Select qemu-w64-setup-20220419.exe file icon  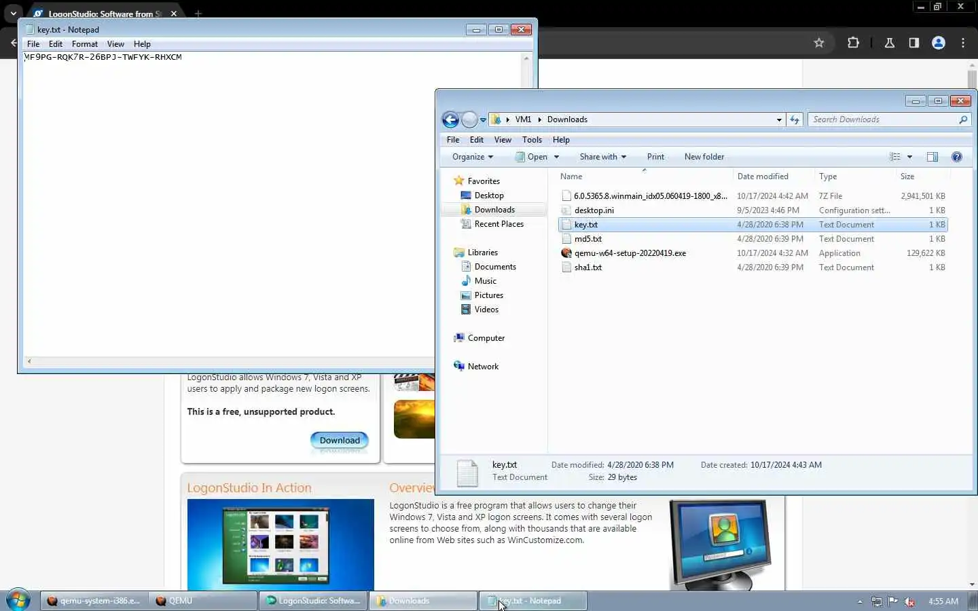point(566,253)
